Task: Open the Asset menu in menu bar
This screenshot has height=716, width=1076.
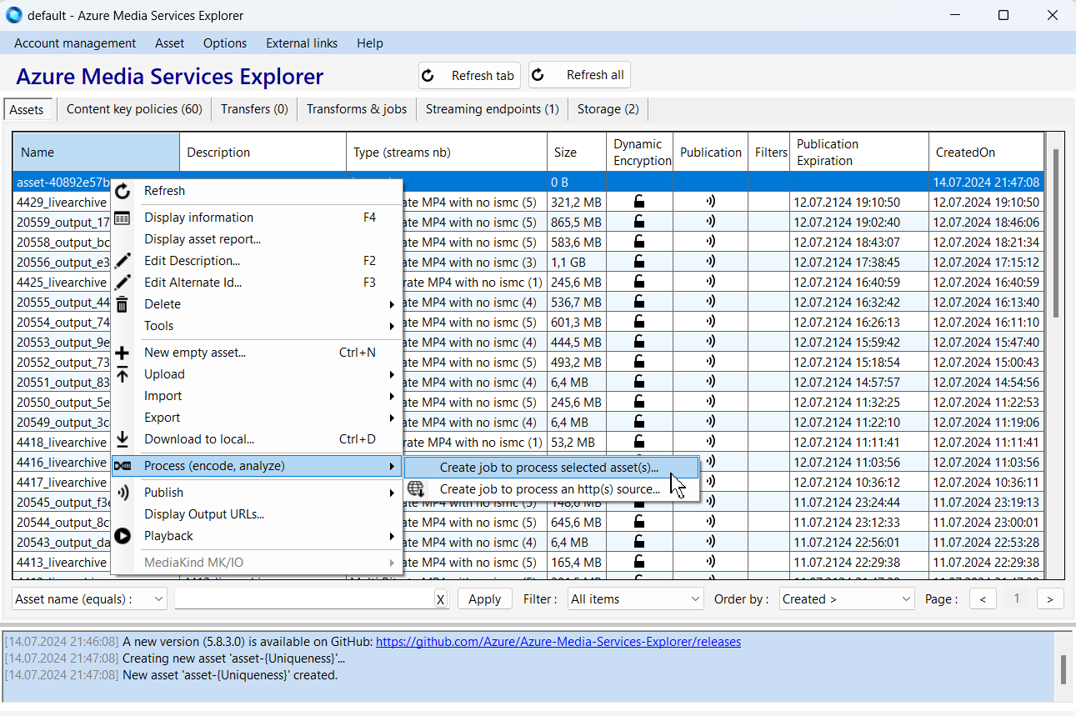Action: point(170,43)
